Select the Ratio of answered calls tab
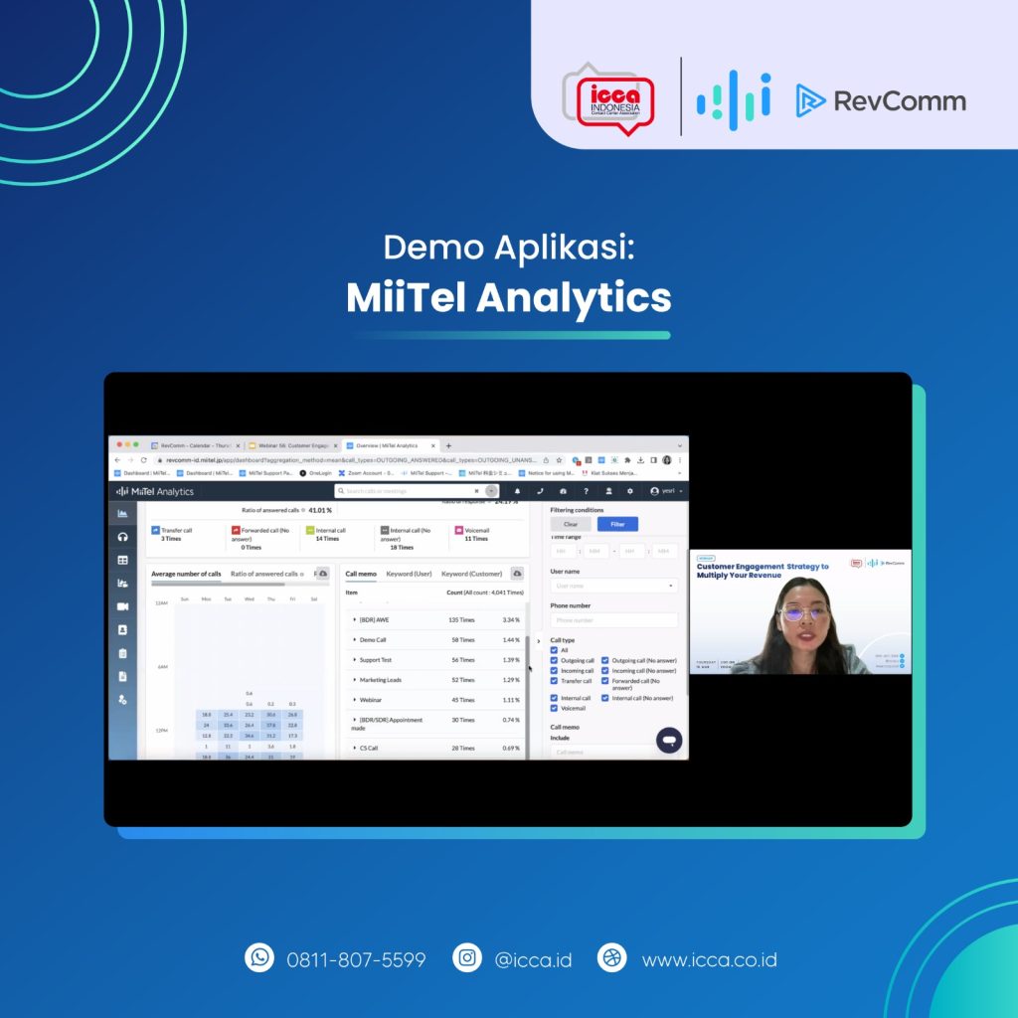Image resolution: width=1018 pixels, height=1018 pixels. pyautogui.click(x=264, y=574)
